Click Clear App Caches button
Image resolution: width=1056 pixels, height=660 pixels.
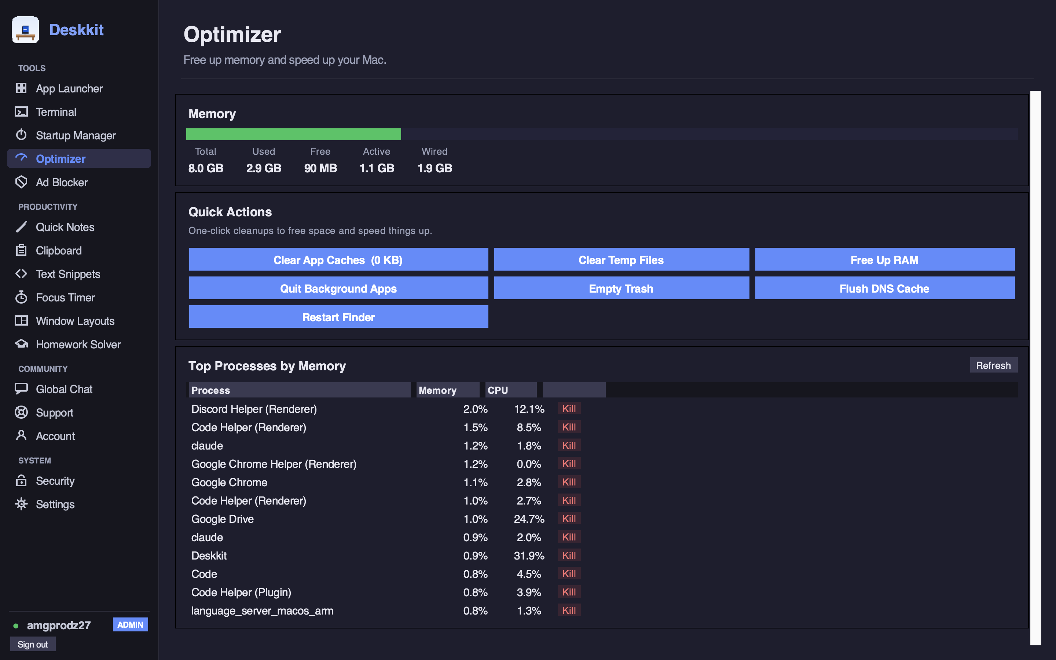(x=338, y=260)
